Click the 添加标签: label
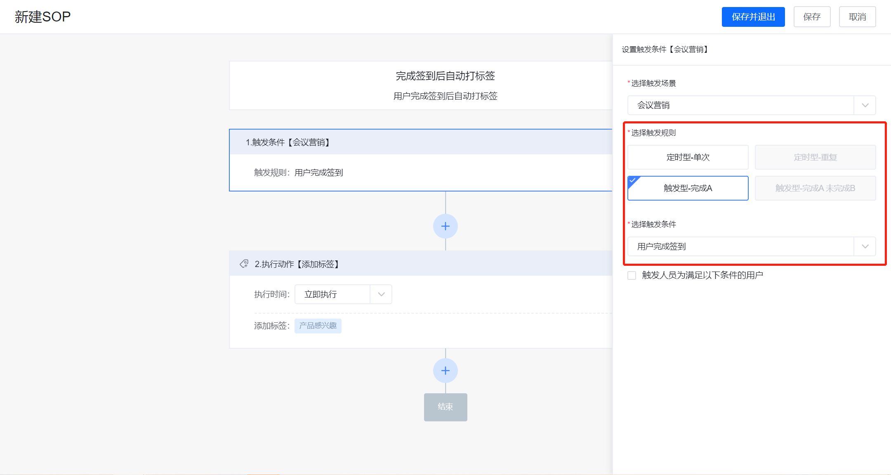Image resolution: width=891 pixels, height=475 pixels. click(272, 326)
